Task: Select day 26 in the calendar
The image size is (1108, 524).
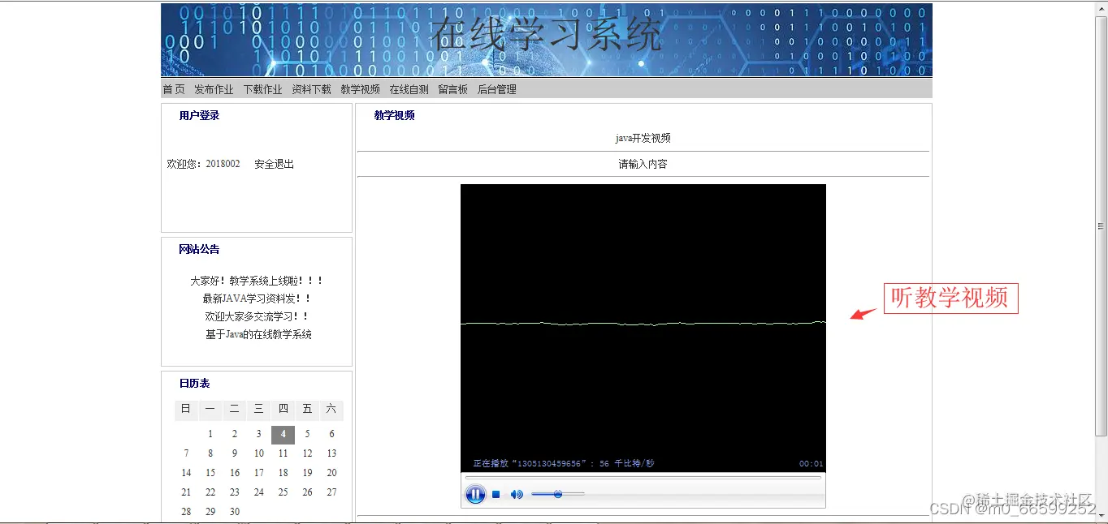Action: [x=307, y=492]
